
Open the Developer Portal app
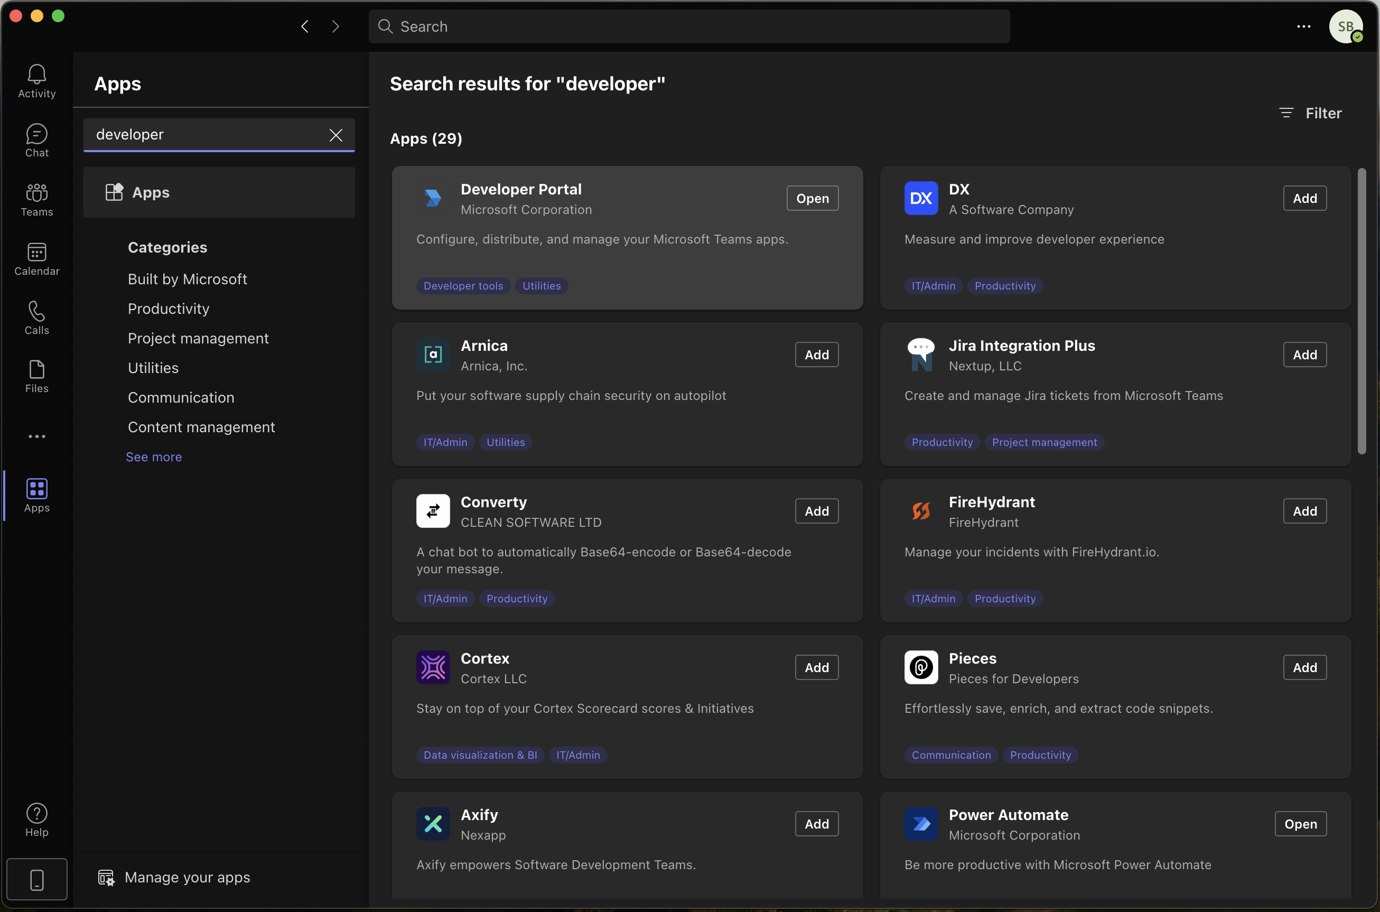pyautogui.click(x=813, y=198)
